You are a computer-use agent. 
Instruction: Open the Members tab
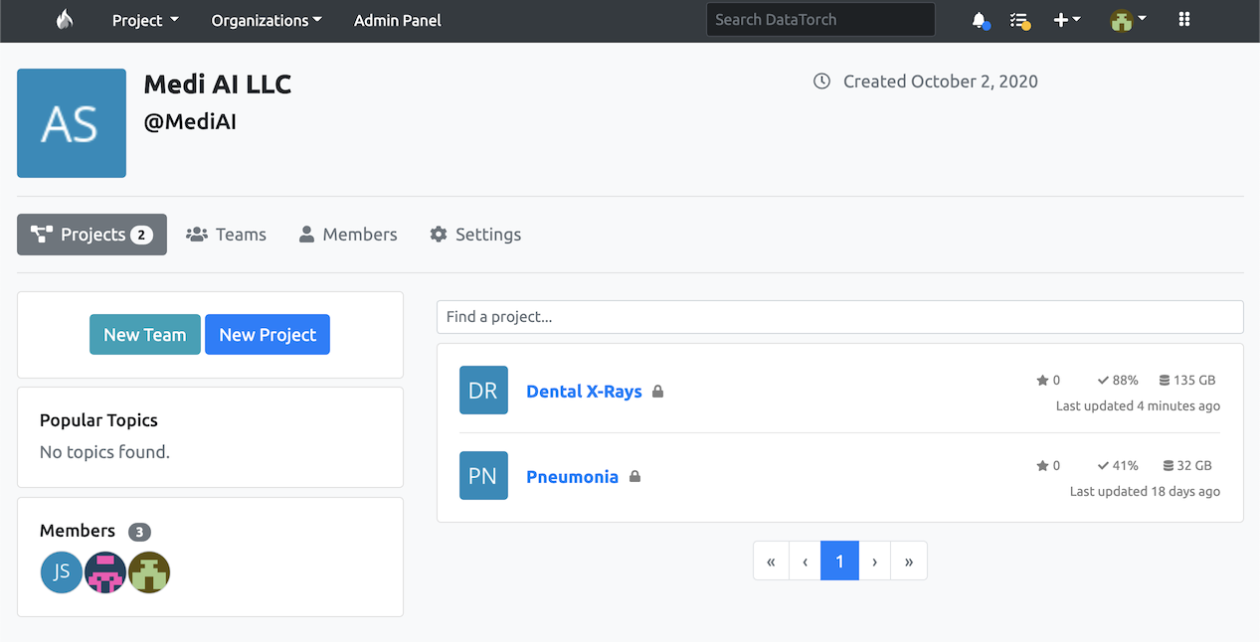pos(347,234)
